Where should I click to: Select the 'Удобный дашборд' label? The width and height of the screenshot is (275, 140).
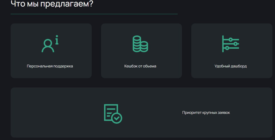231,66
